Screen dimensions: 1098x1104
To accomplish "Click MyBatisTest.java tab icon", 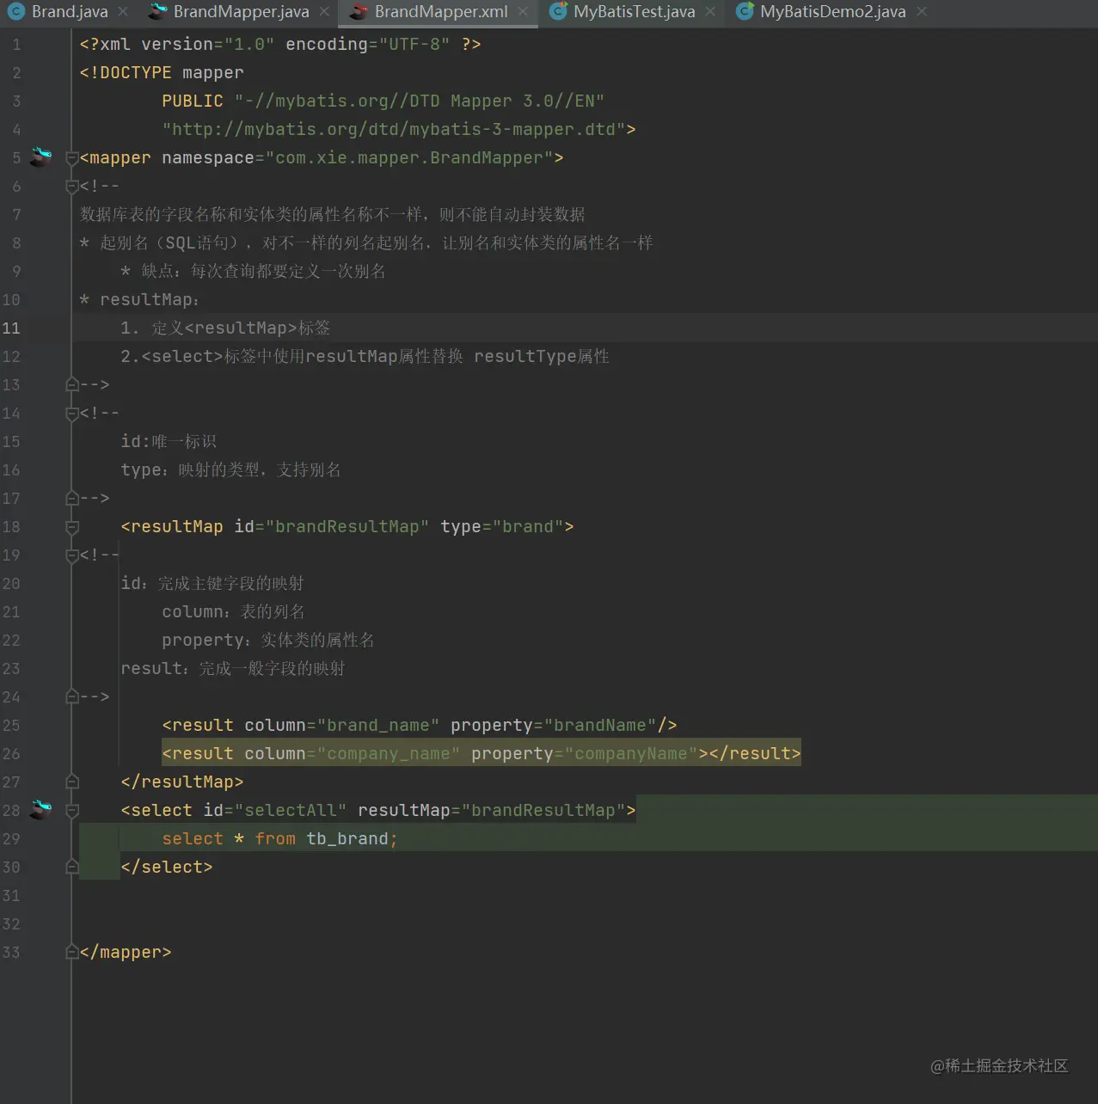I will (559, 12).
